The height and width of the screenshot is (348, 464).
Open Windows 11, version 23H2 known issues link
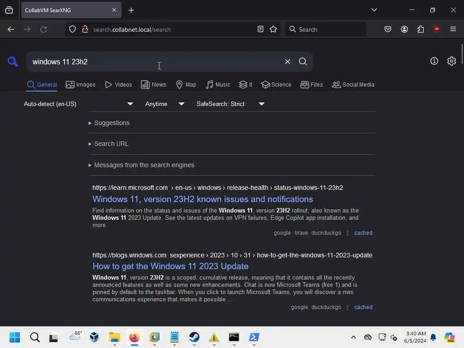(x=203, y=199)
